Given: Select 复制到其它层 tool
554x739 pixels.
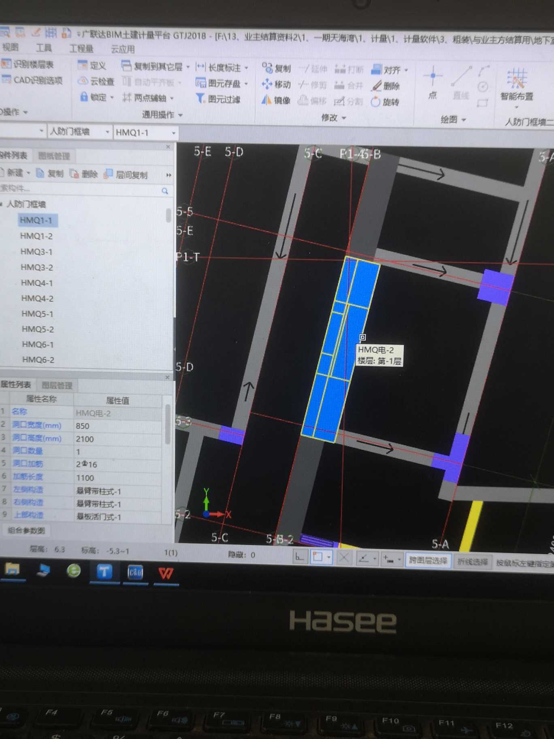Looking at the screenshot, I should (152, 66).
